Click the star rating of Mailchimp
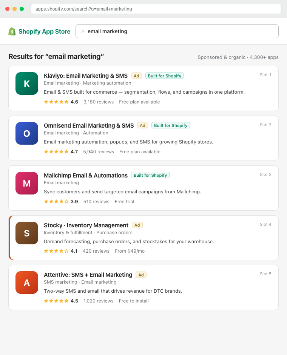Screen dimensions: 287x355 tap(56, 202)
